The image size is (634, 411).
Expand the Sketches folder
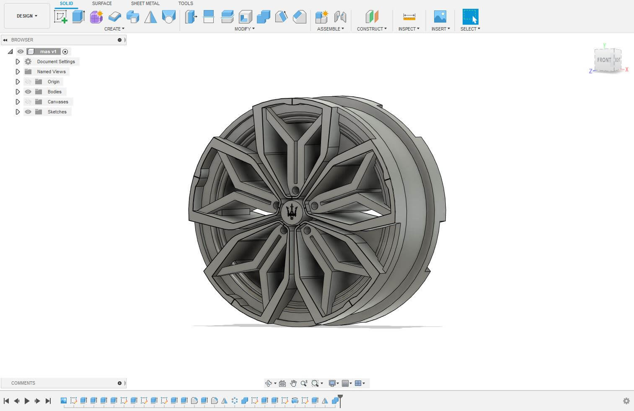[18, 112]
